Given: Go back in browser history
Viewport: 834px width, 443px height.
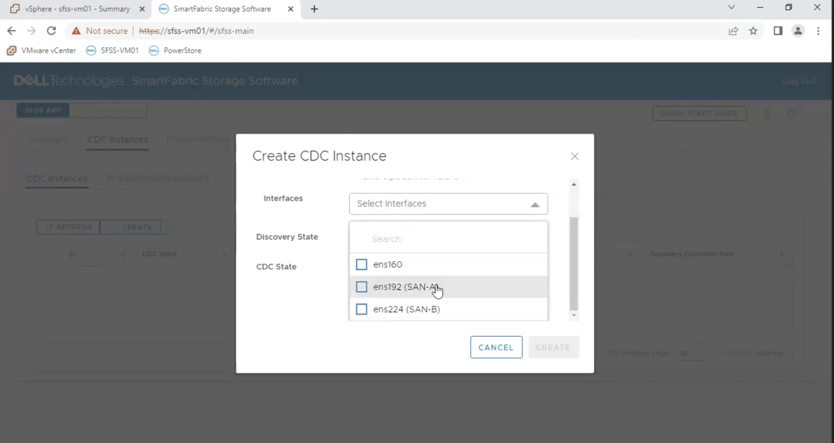Looking at the screenshot, I should 12,31.
